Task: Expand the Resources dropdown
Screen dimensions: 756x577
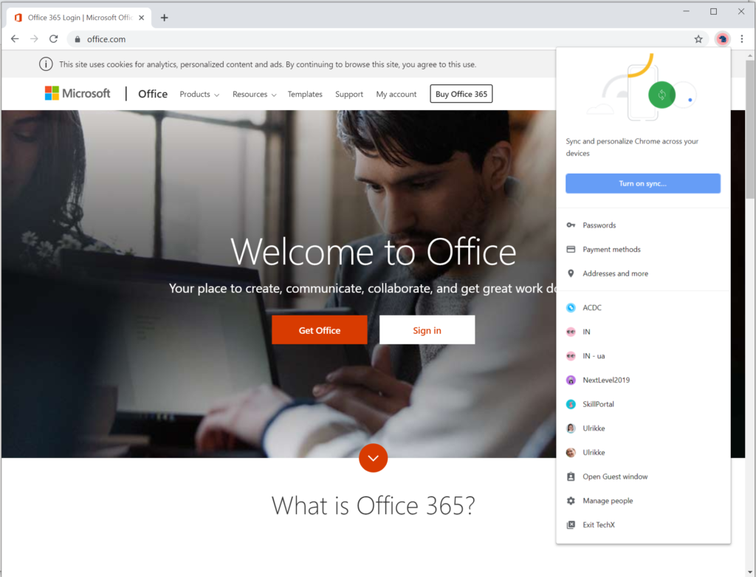Action: pyautogui.click(x=254, y=94)
